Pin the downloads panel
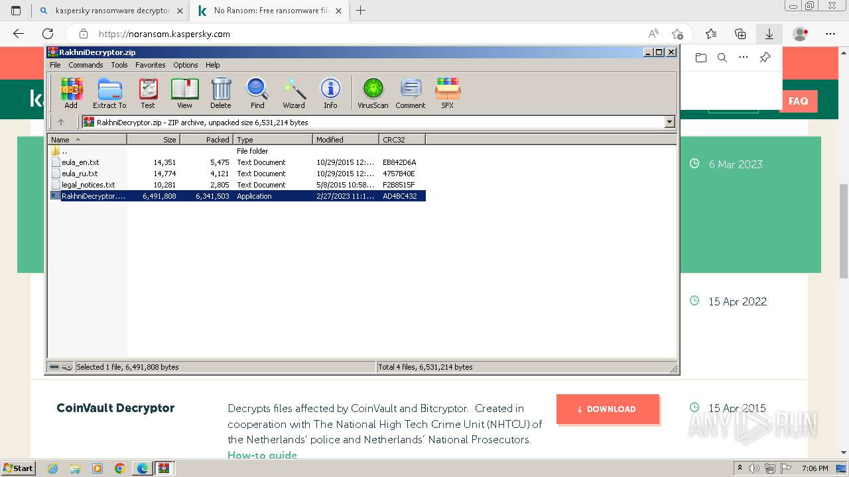This screenshot has width=849, height=477. tap(765, 58)
